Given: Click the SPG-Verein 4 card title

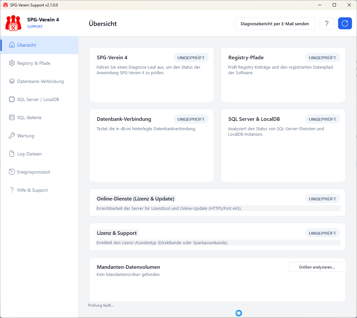Looking at the screenshot, I should pyautogui.click(x=112, y=58).
